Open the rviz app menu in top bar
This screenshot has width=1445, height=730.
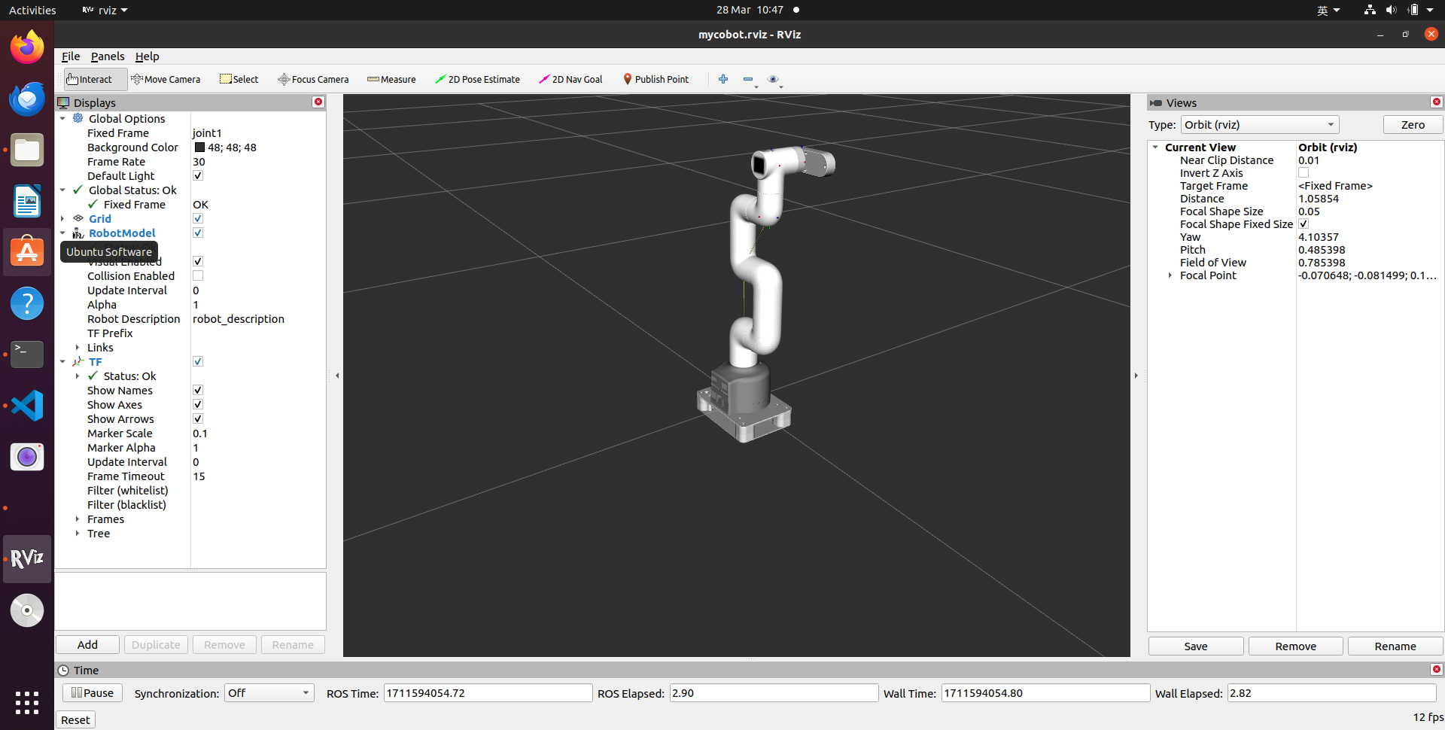pyautogui.click(x=105, y=10)
